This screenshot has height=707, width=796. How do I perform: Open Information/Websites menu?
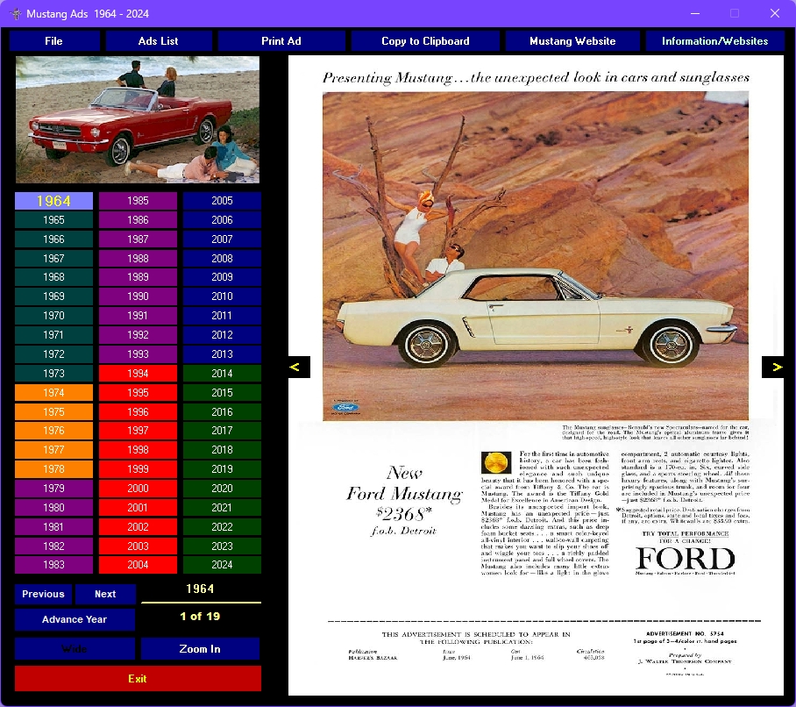(x=714, y=41)
